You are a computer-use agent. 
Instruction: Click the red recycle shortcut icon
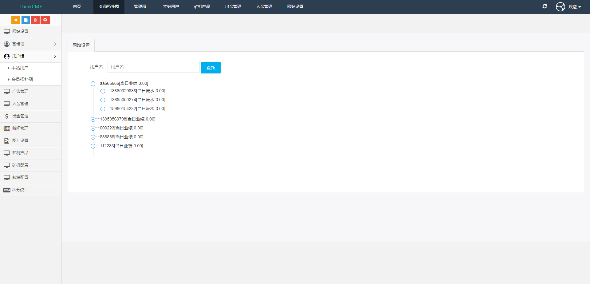click(x=45, y=20)
